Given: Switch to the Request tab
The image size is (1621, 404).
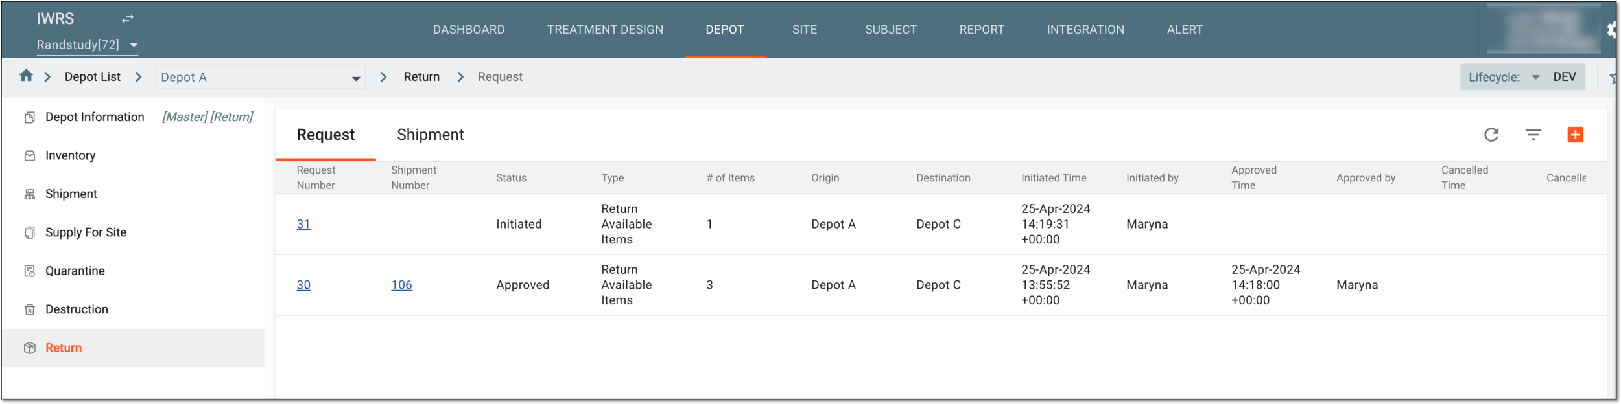Looking at the screenshot, I should [x=325, y=135].
